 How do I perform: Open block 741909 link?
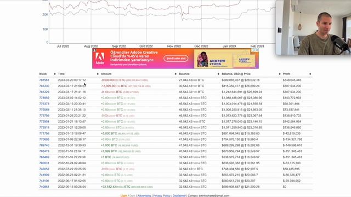point(44,175)
